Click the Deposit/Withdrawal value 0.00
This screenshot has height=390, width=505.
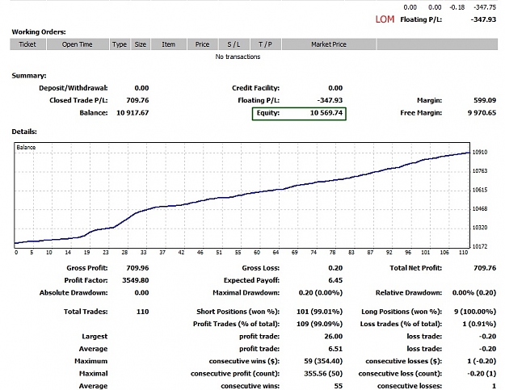pos(141,88)
